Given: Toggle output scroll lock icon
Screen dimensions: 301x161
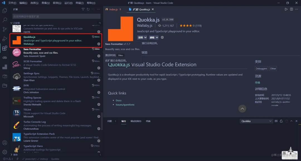Looking at the screenshot, I should click(x=281, y=121).
